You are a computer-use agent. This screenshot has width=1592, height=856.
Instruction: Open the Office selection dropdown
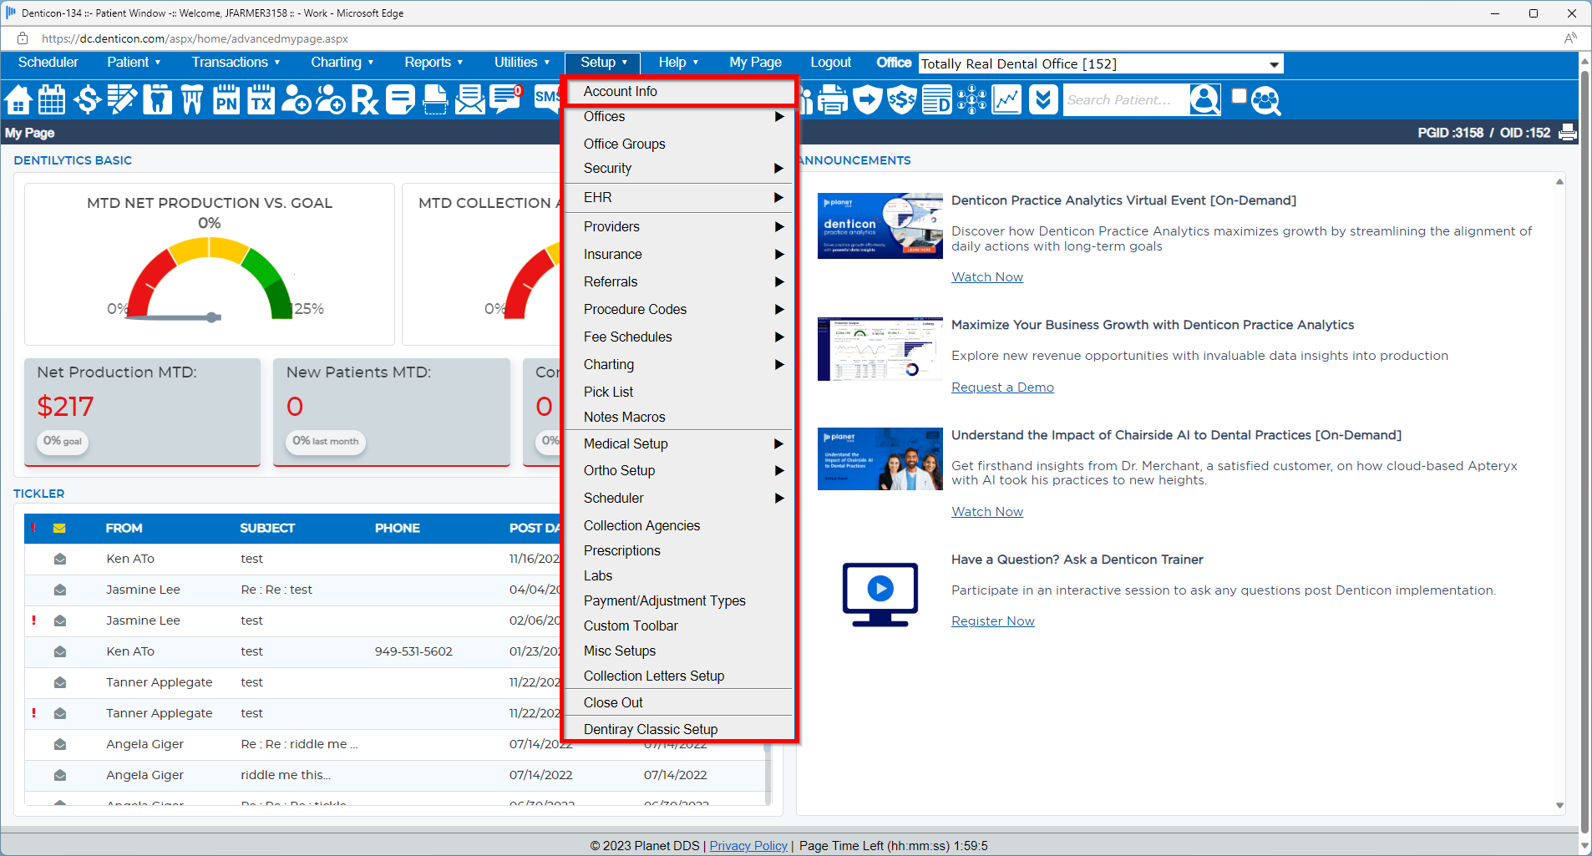[x=1101, y=63]
